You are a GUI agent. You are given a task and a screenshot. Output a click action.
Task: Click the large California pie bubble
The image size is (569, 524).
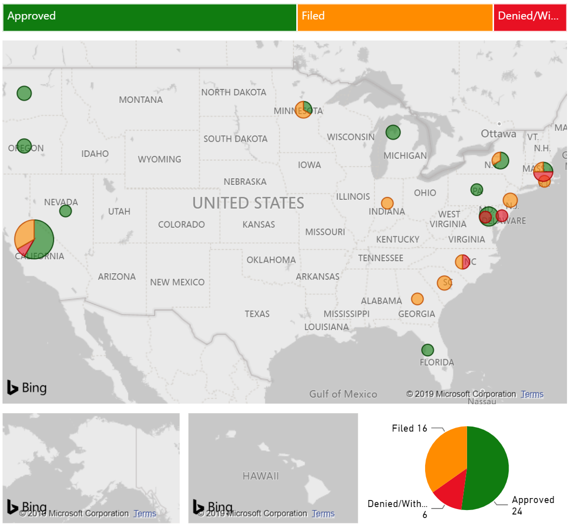click(34, 239)
